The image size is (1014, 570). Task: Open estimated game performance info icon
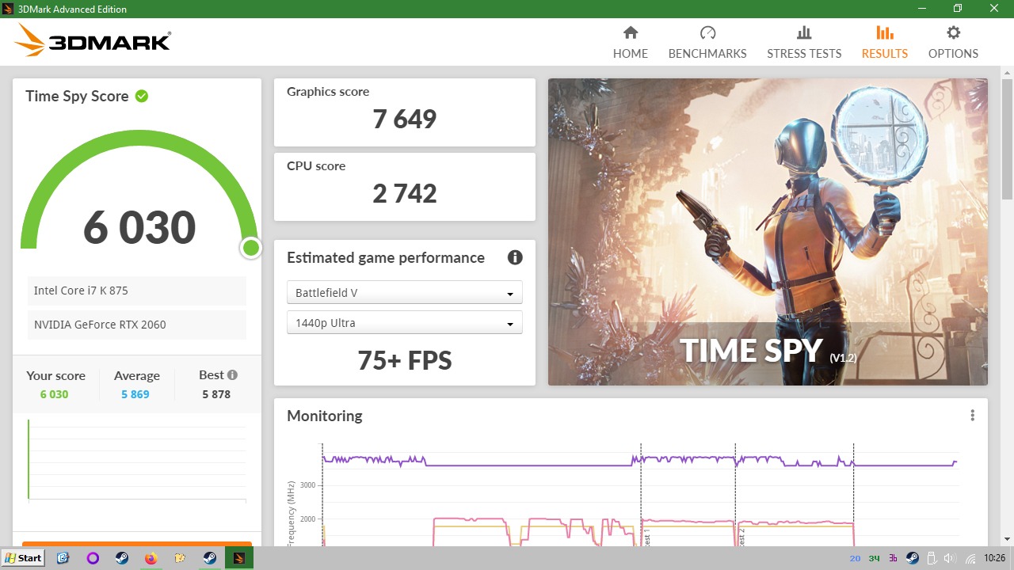pos(515,257)
